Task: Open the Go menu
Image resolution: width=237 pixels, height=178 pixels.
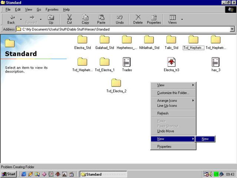Action: coord(39,10)
